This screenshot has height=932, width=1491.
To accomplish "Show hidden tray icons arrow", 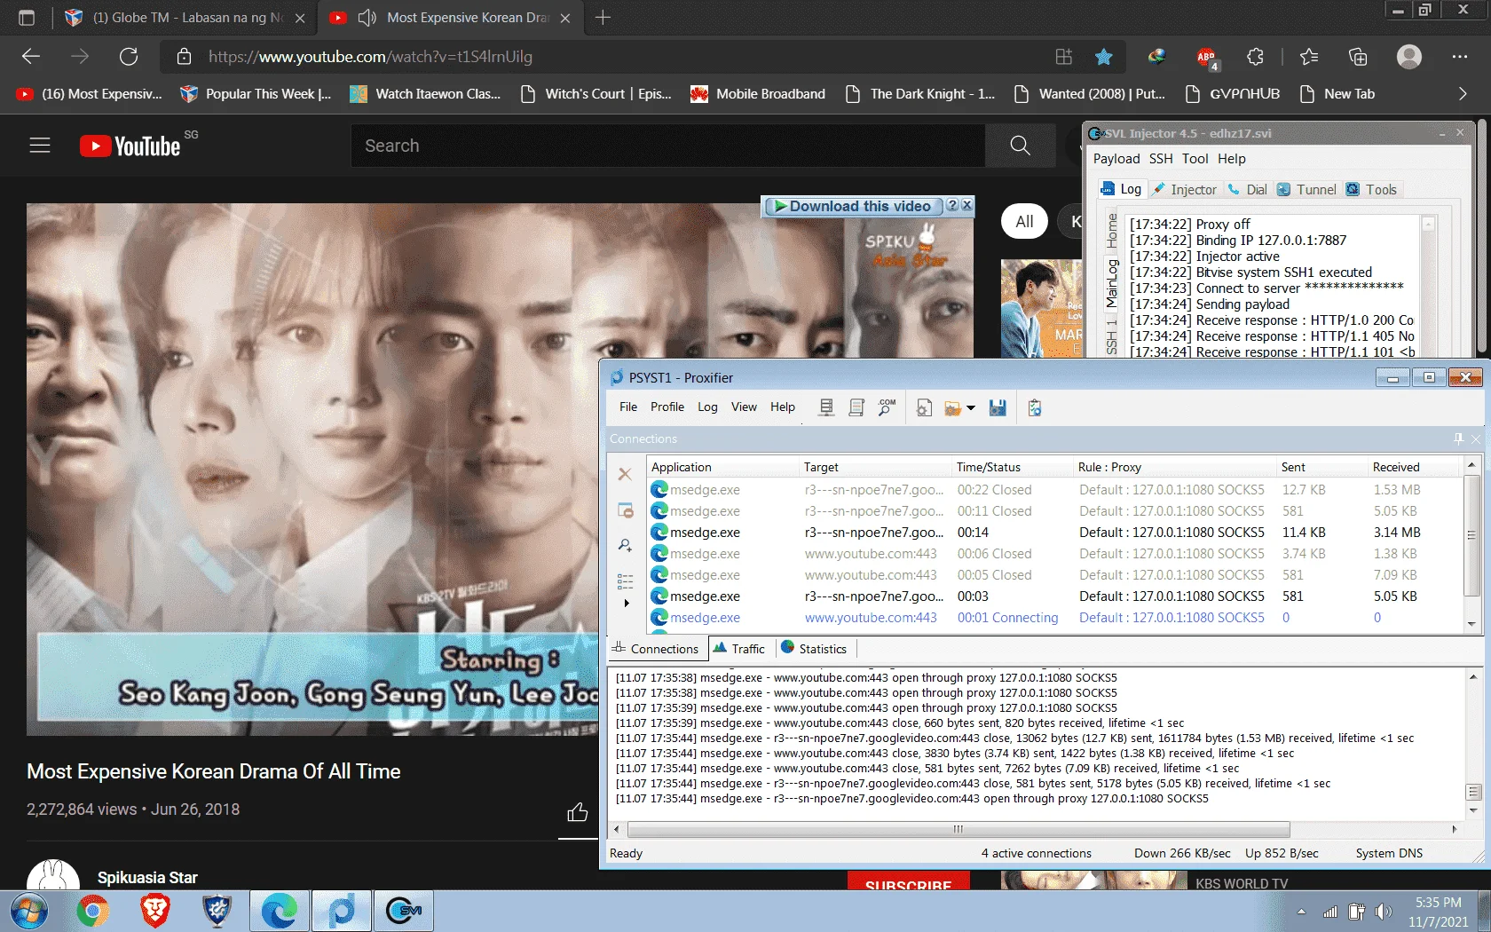I will (1301, 912).
